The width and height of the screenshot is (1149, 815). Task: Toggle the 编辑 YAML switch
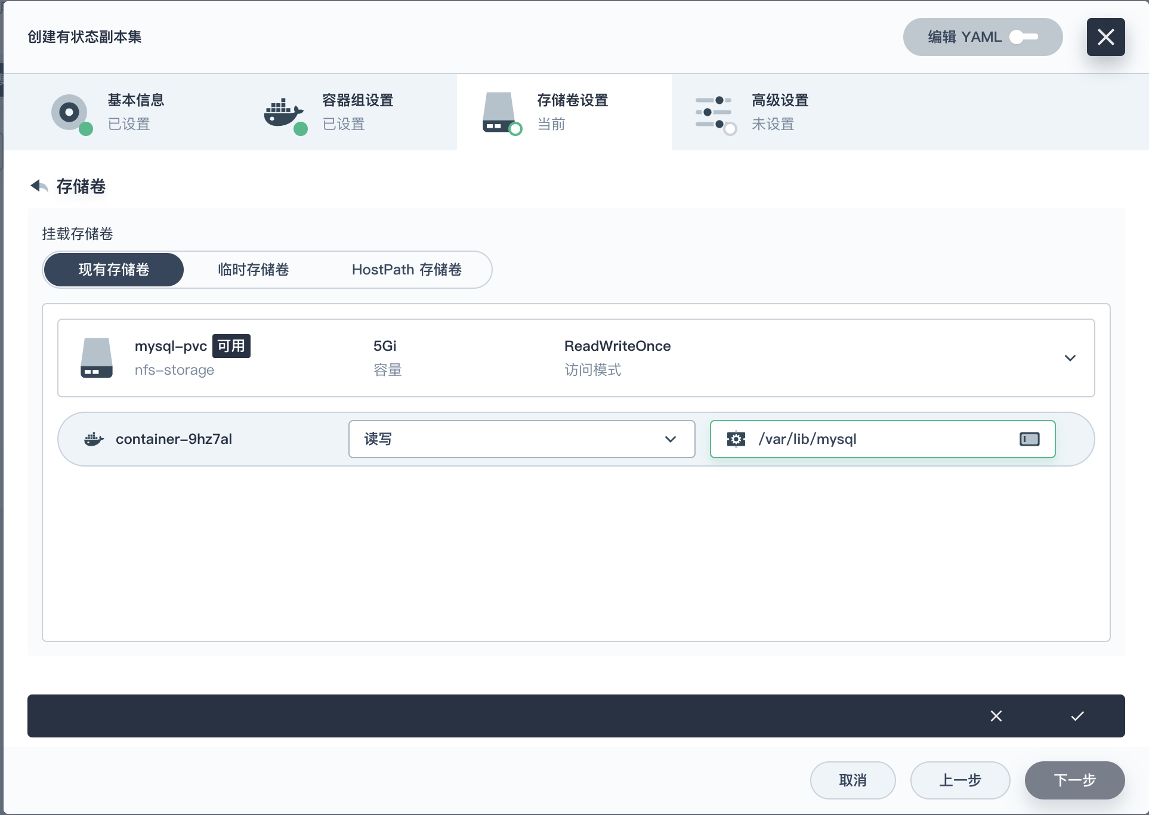click(1024, 37)
